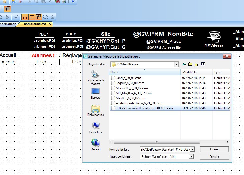This screenshot has height=175, width=244.
Task: Open help with the question mark icon
Action: (73, 1)
